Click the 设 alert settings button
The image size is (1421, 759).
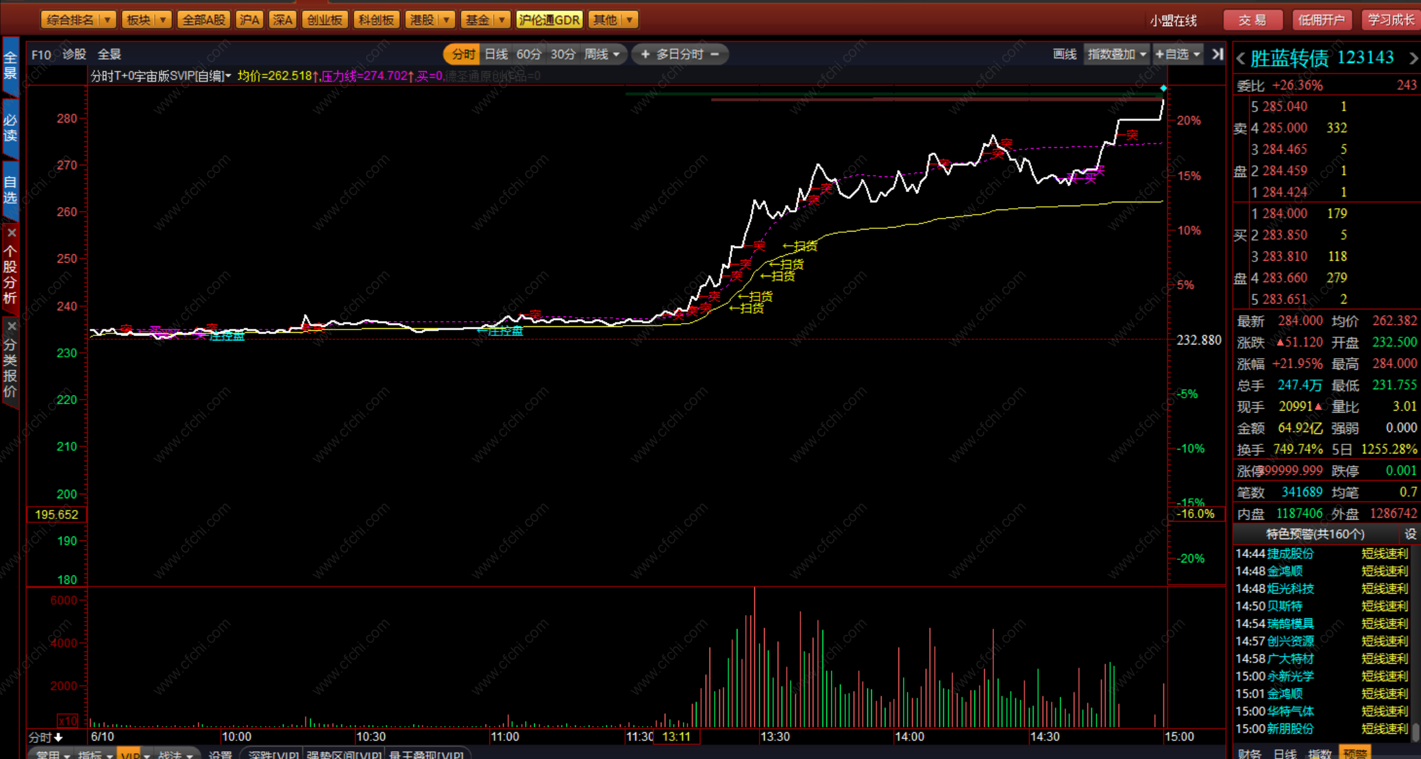click(1410, 534)
